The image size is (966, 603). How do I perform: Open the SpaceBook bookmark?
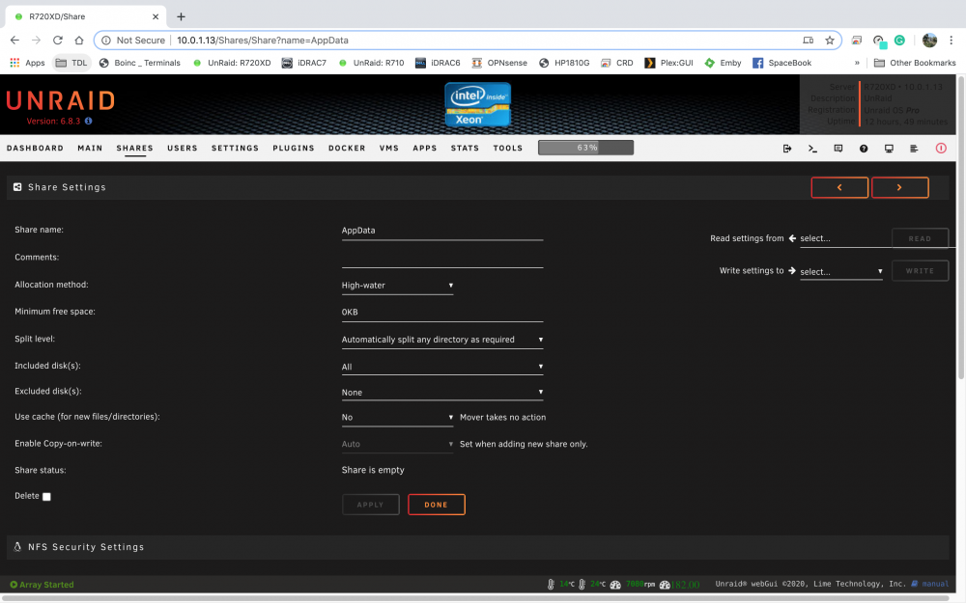tap(781, 63)
